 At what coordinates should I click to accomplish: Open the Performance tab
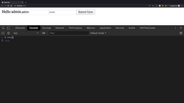point(75,28)
